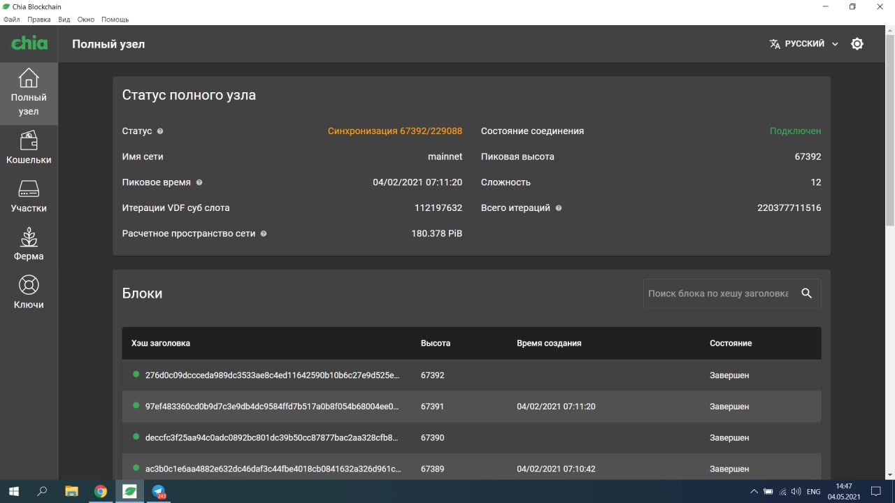Open the Вид menu

[64, 20]
